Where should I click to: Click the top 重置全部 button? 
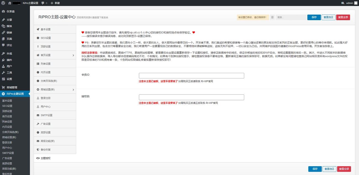coord(343,17)
